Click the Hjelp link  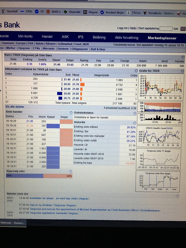point(133,28)
